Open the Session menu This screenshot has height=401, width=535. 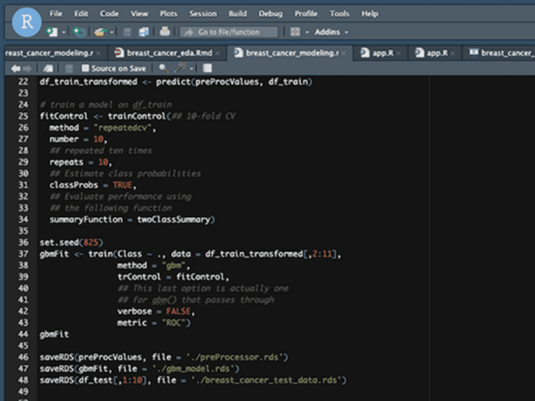tap(203, 14)
